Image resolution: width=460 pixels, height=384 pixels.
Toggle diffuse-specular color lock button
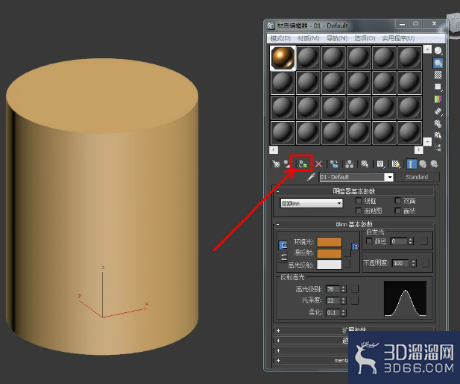click(283, 258)
